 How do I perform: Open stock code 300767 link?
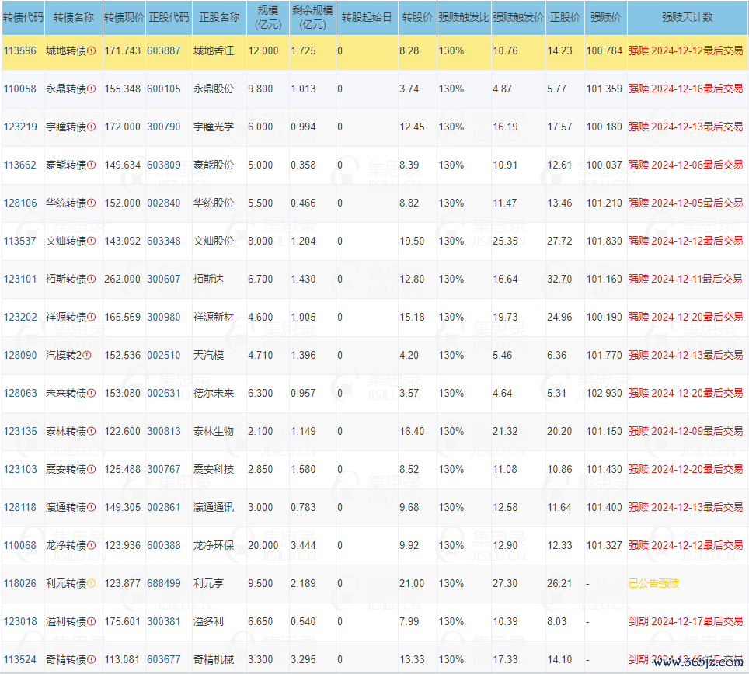pyautogui.click(x=164, y=469)
